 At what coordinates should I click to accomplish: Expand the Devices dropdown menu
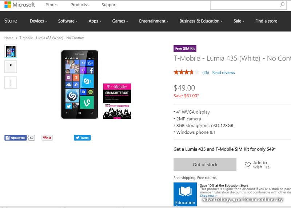38,21
